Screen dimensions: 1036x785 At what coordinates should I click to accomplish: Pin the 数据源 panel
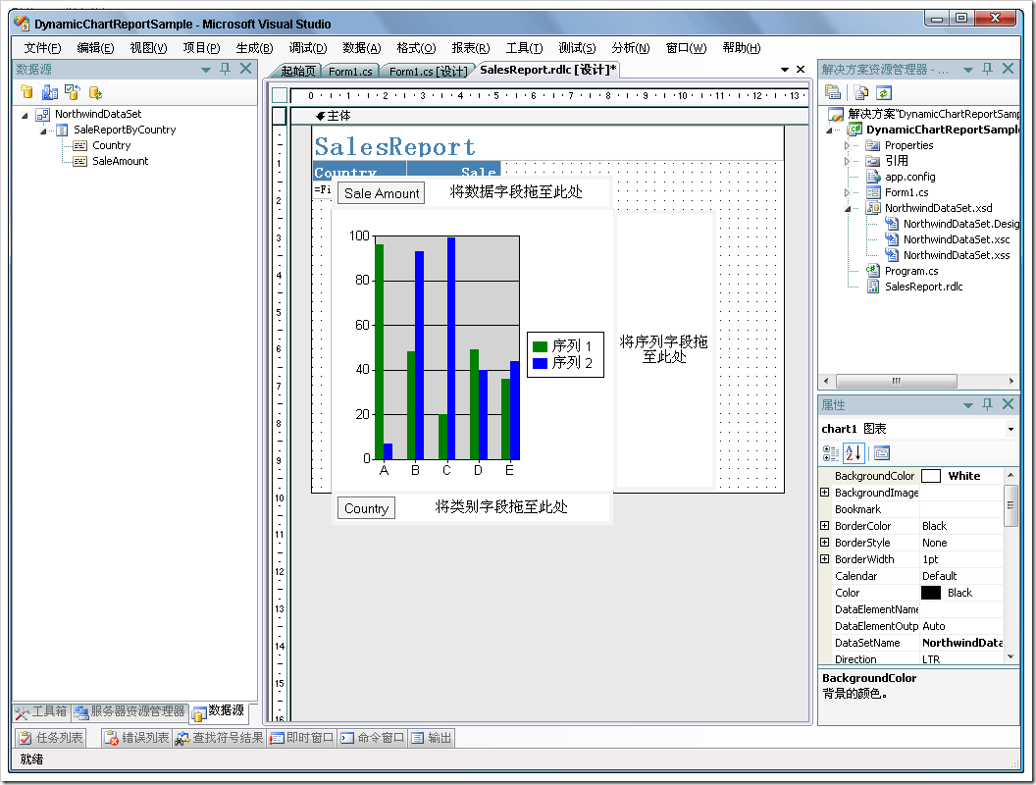tap(226, 69)
